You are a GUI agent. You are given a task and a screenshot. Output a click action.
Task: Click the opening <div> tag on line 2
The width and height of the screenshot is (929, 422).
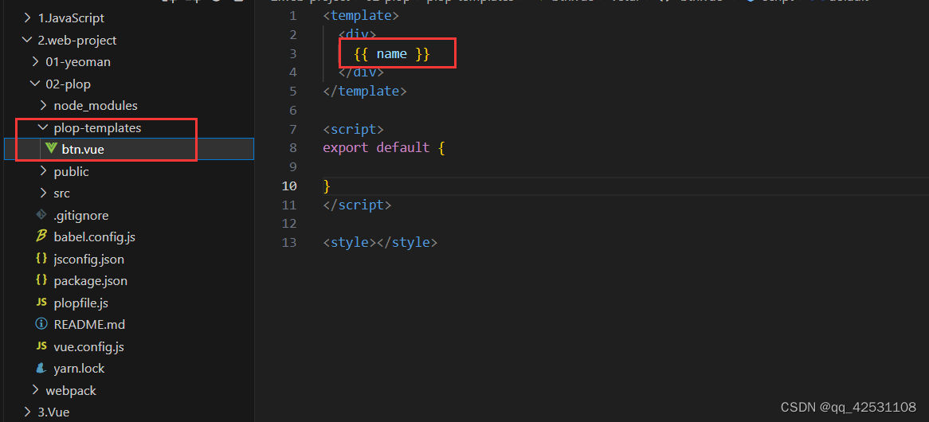click(x=357, y=34)
